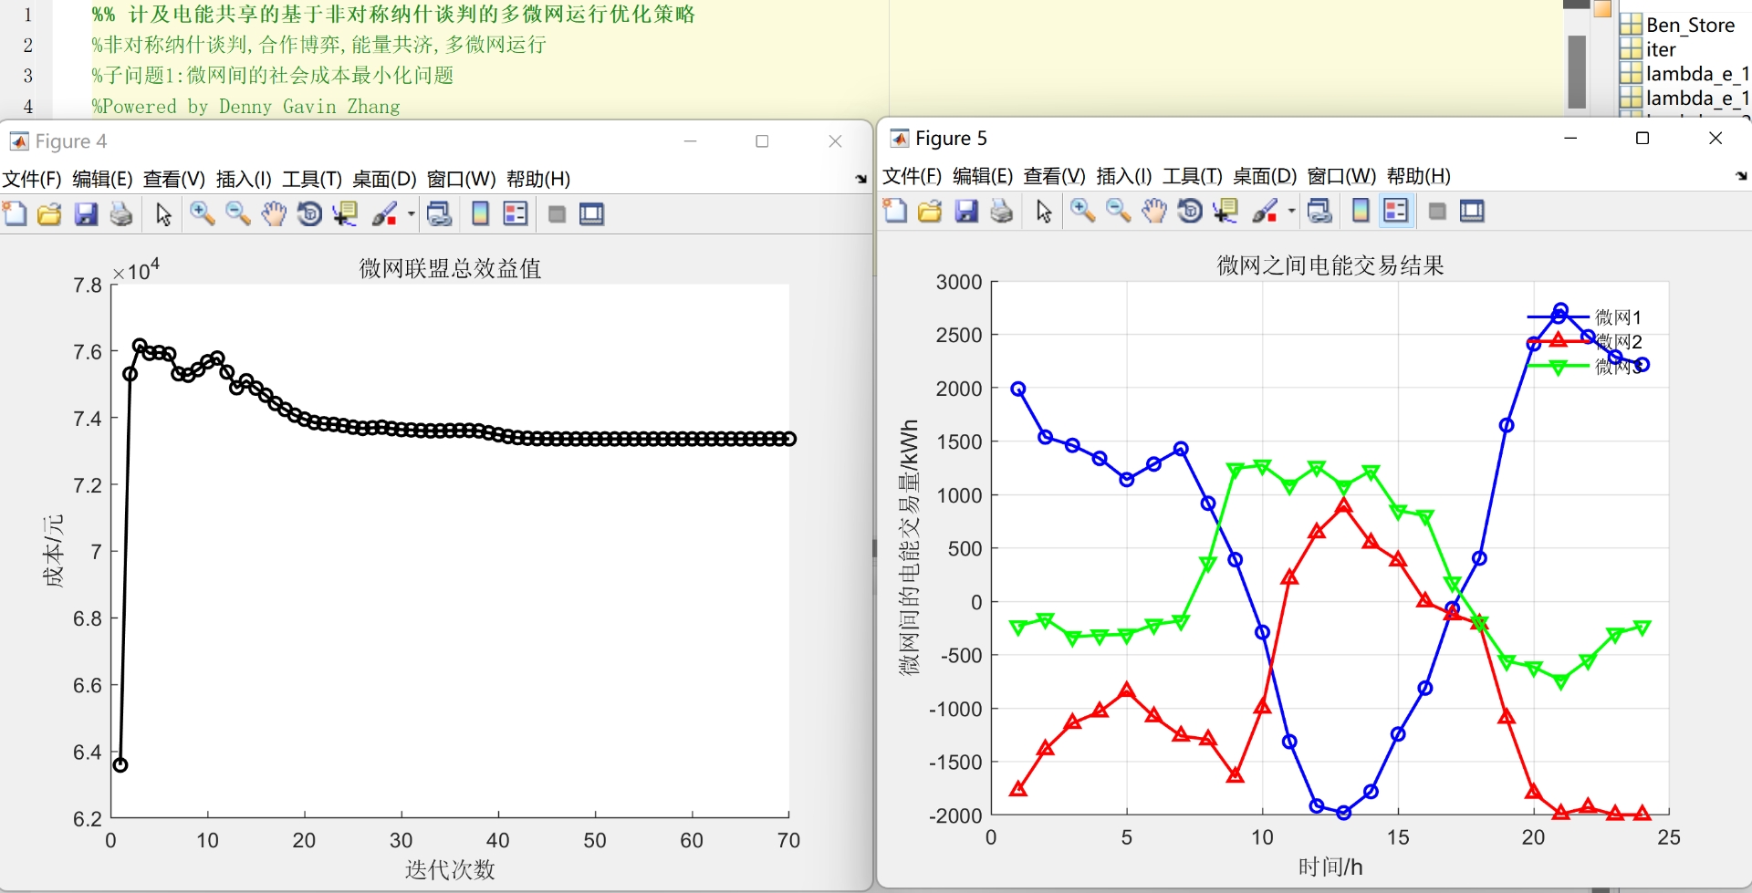The height and width of the screenshot is (893, 1752).
Task: Open 窗口(W) menu in Figure 4
Action: pos(462,179)
